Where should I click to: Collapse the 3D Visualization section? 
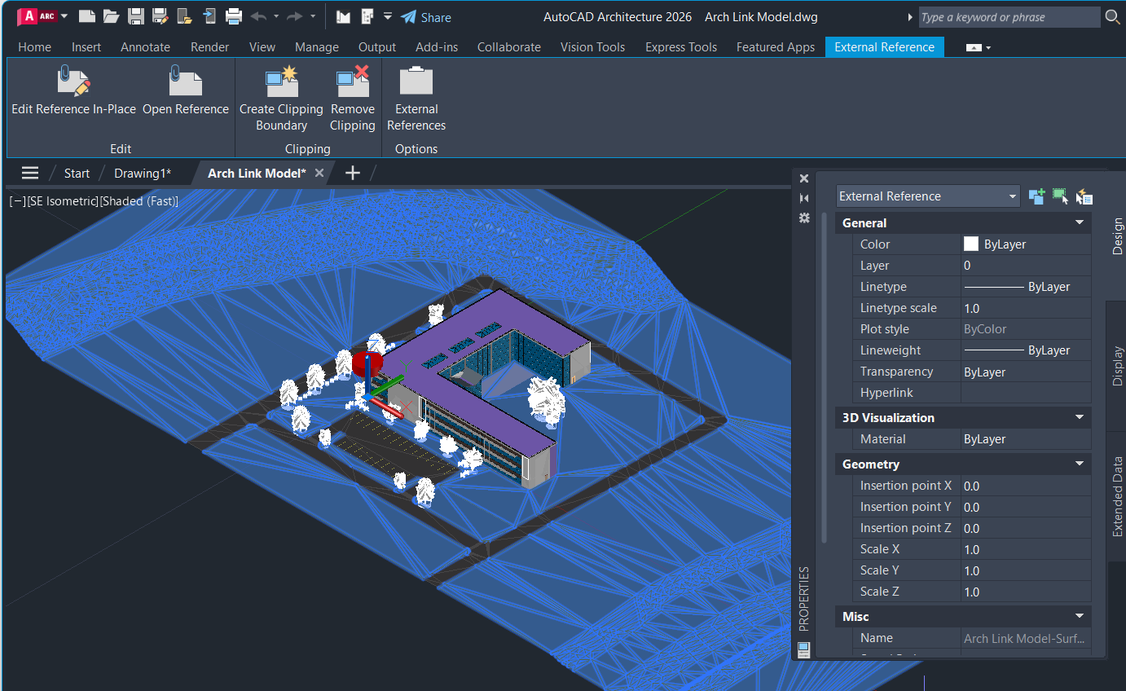[x=1080, y=417]
